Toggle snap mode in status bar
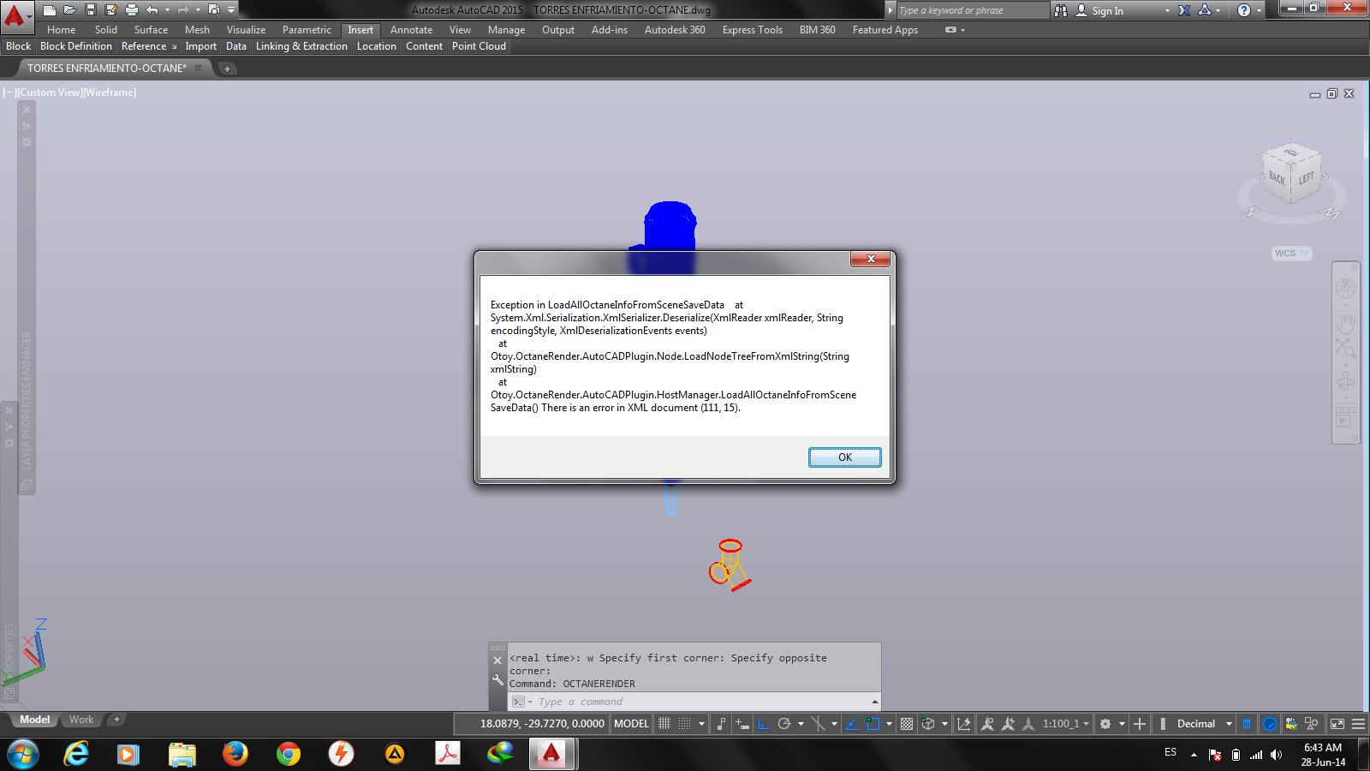 [685, 724]
